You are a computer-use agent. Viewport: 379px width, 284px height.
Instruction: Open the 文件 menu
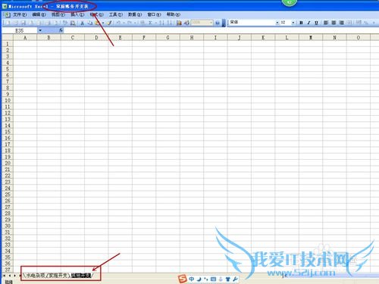pyautogui.click(x=20, y=14)
